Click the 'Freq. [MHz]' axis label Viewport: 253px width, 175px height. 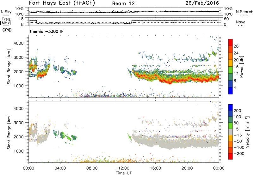[6, 21]
